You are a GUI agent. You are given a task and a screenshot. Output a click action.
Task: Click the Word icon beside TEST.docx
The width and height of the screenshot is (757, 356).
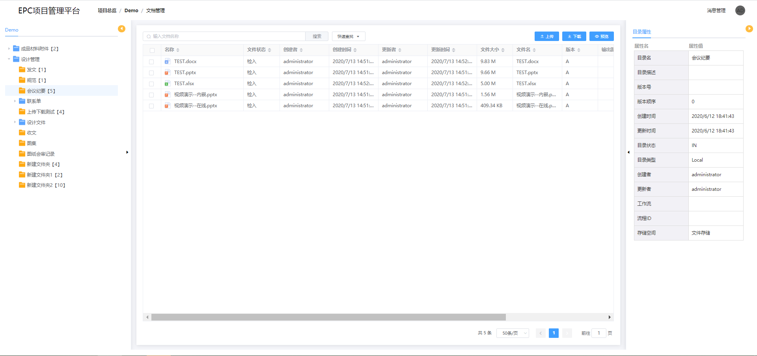(x=167, y=62)
